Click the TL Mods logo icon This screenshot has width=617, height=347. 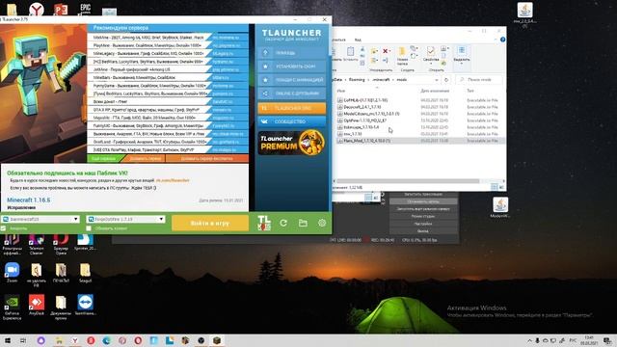(264, 223)
